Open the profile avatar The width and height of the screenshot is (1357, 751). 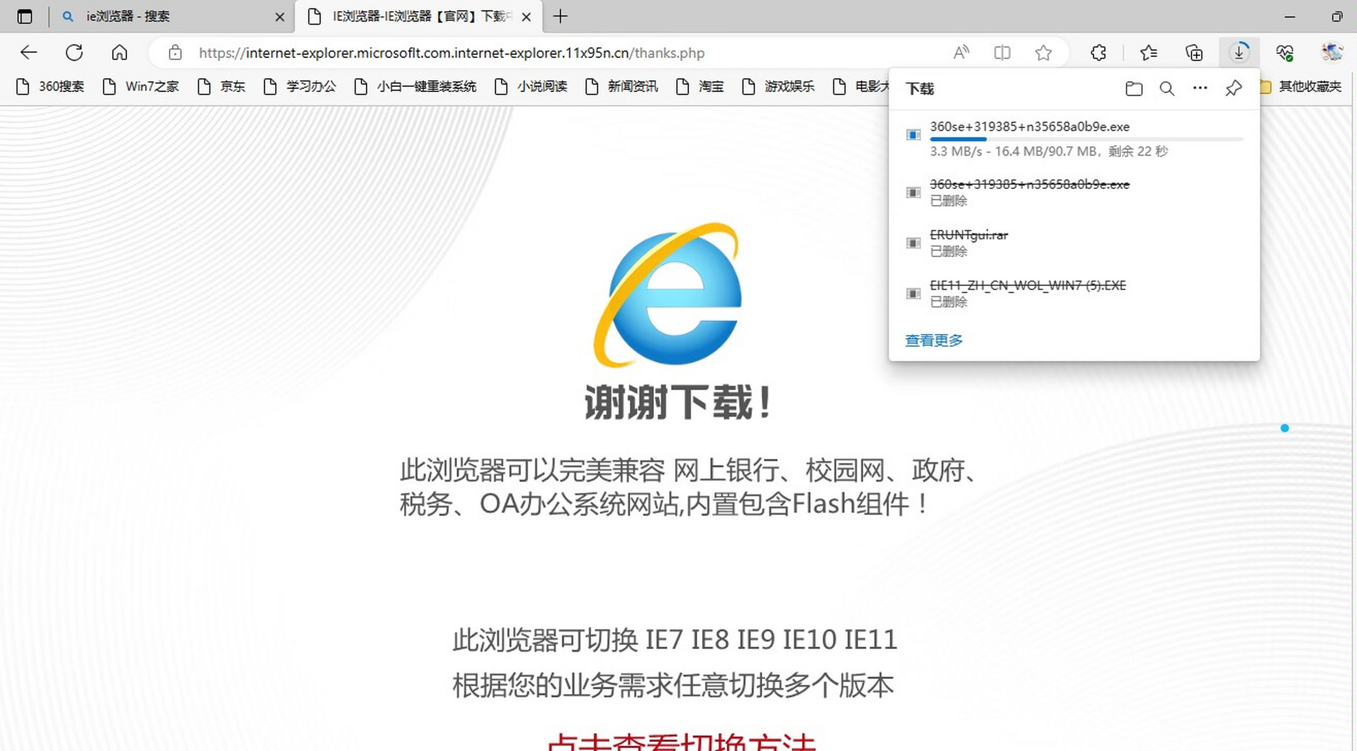click(1332, 52)
